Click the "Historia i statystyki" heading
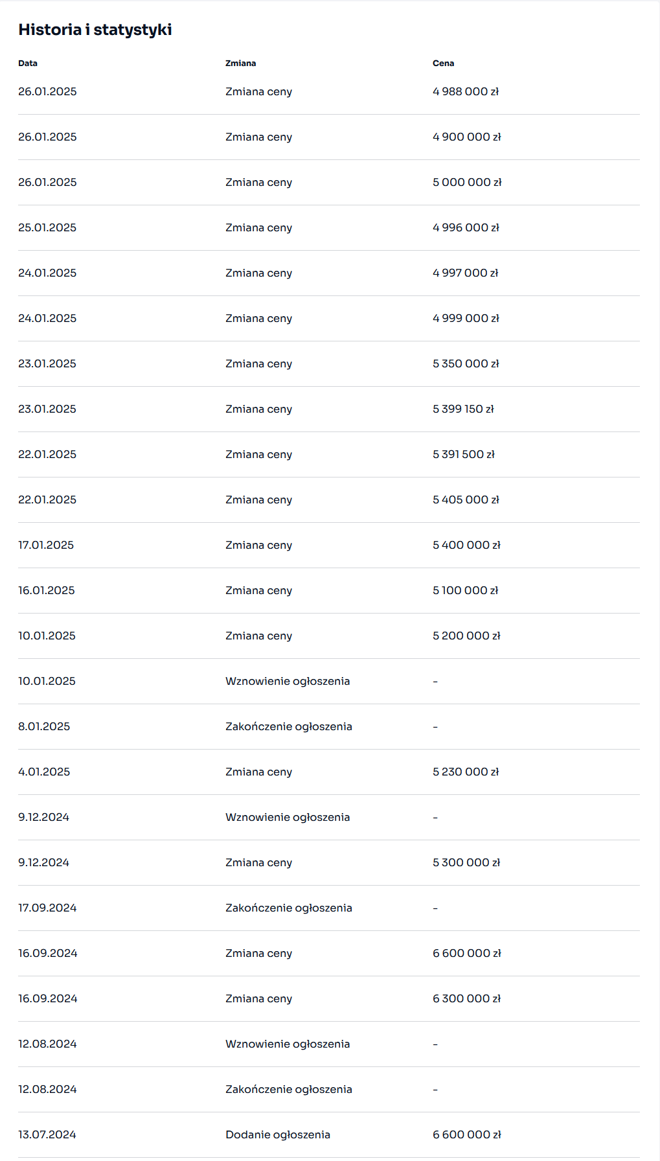This screenshot has width=660, height=1161. pyautogui.click(x=95, y=30)
